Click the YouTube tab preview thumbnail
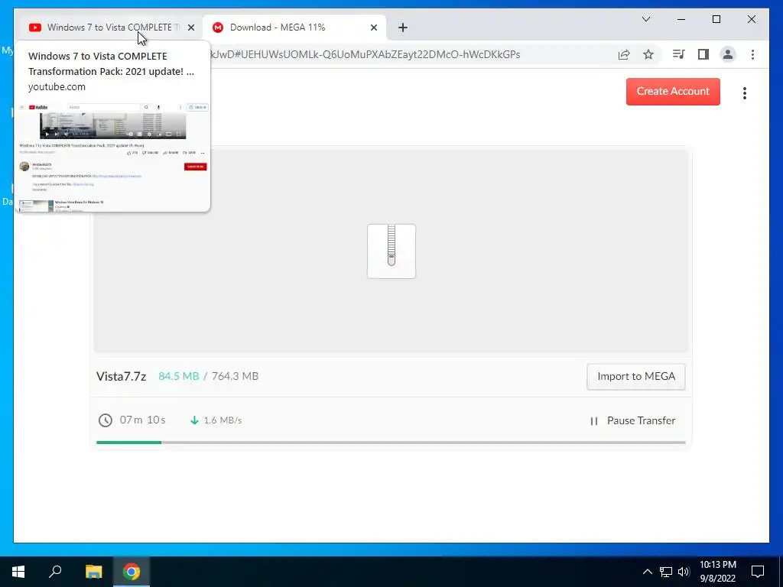 [x=113, y=157]
